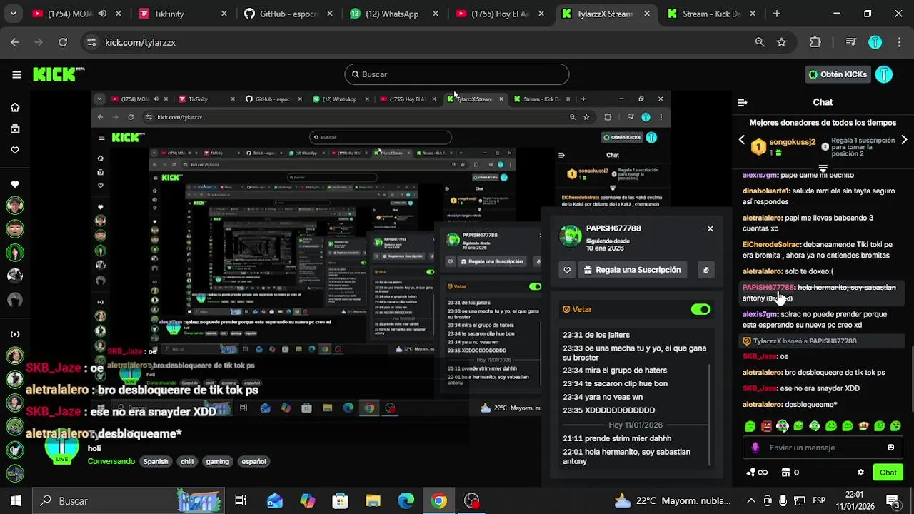Click Regala una Suscripción button

632,270
